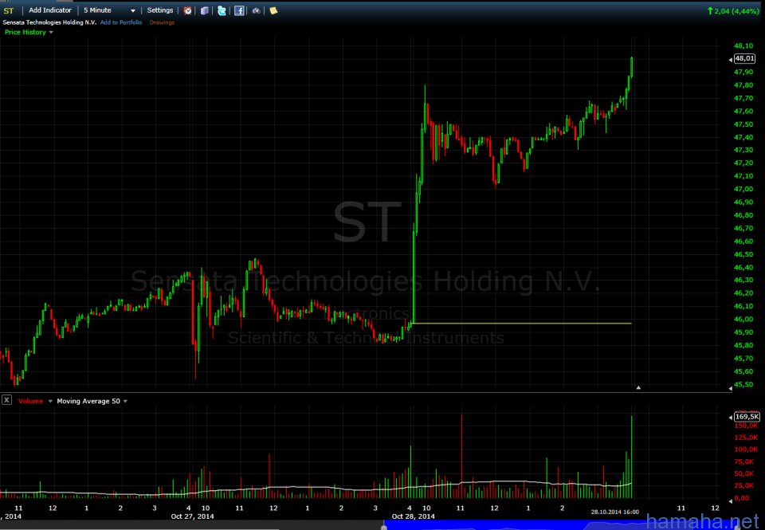Open the Add Indicator menu
Image resolution: width=765 pixels, height=530 pixels.
coord(49,10)
